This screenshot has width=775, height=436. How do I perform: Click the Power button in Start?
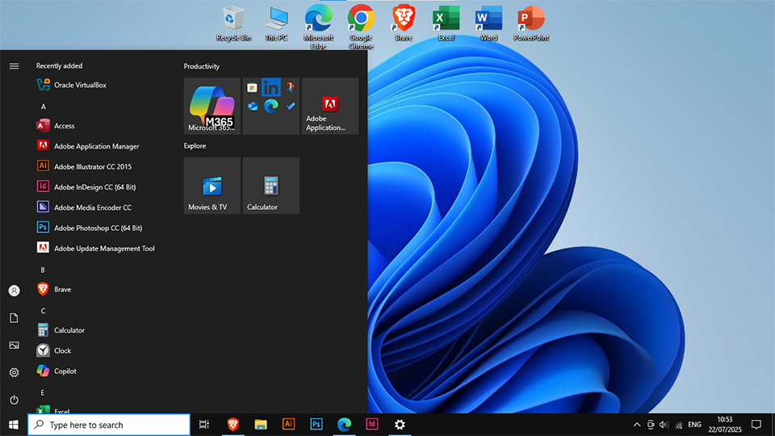pyautogui.click(x=14, y=400)
